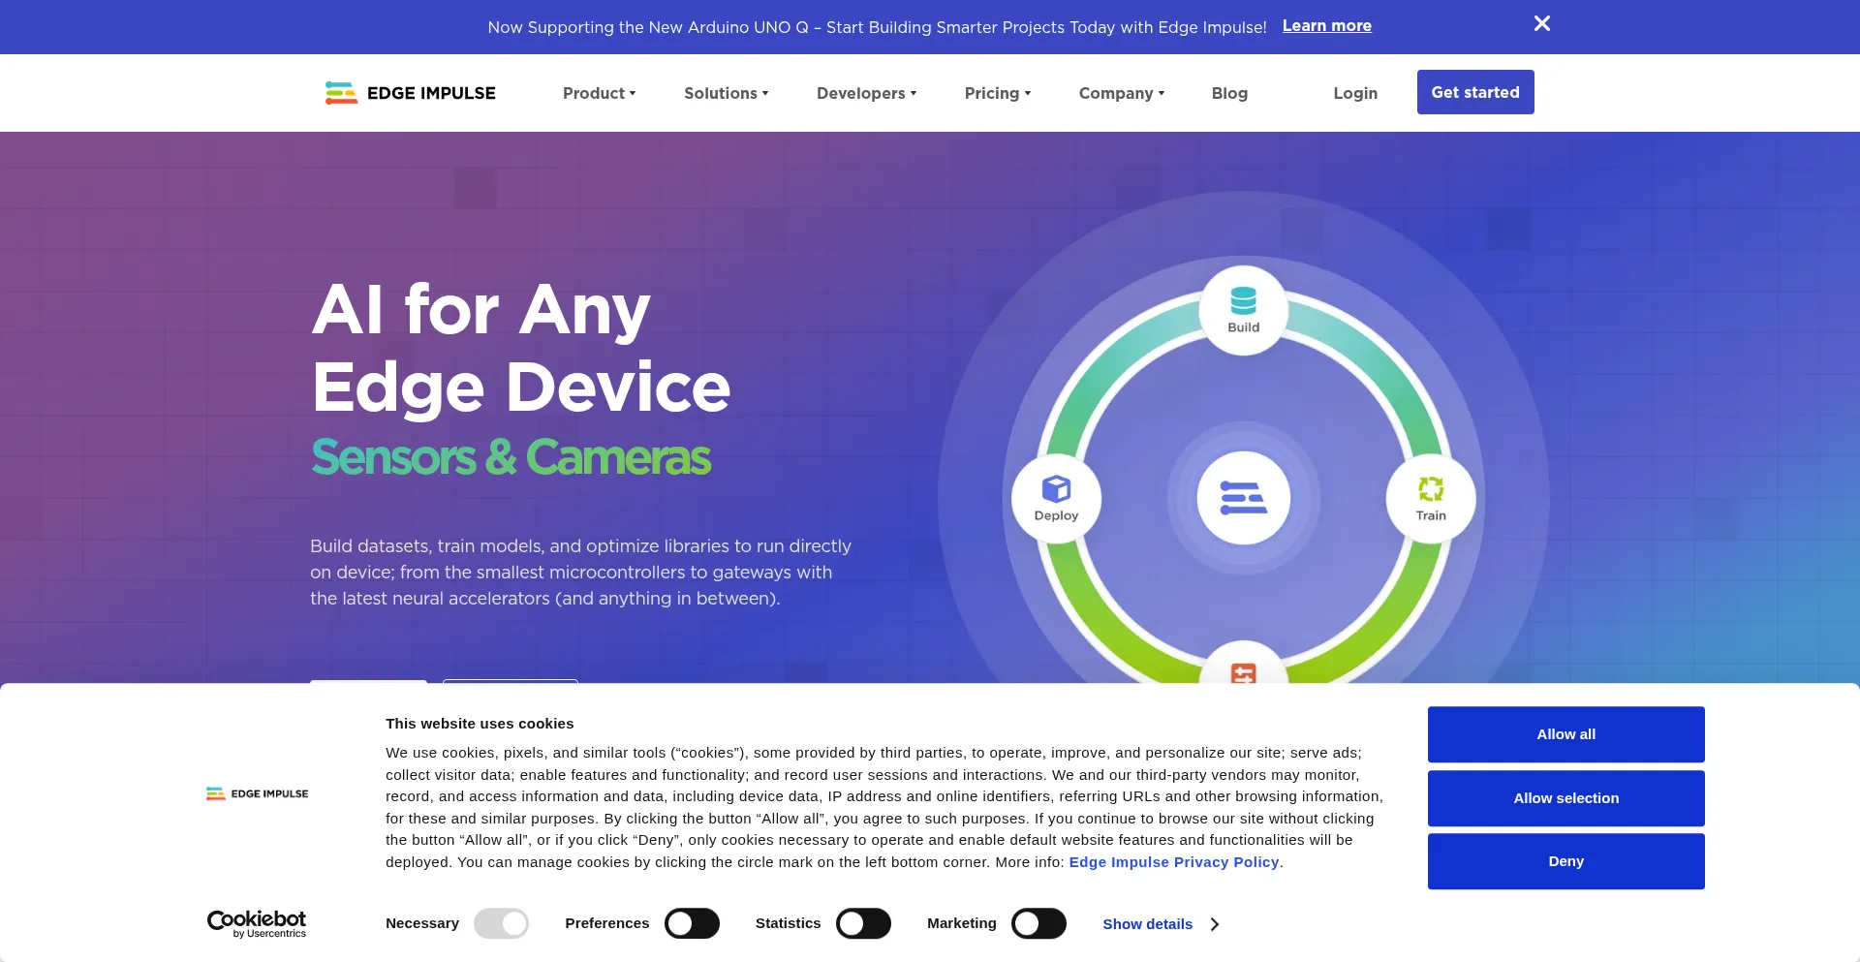This screenshot has height=962, width=1860.
Task: Dismiss the Arduino UNO Q announcement banner
Action: tap(1541, 24)
